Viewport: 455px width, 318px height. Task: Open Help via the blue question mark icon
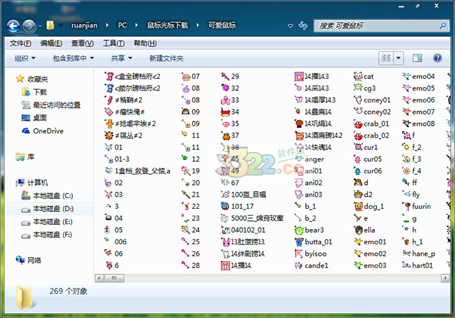(437, 58)
